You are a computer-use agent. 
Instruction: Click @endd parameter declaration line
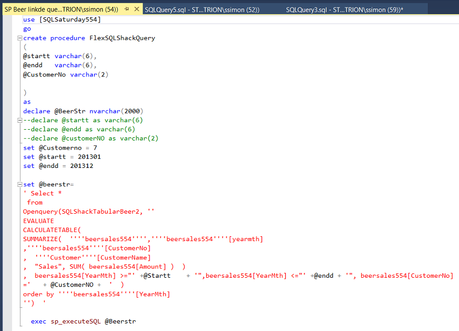pyautogui.click(x=60, y=65)
